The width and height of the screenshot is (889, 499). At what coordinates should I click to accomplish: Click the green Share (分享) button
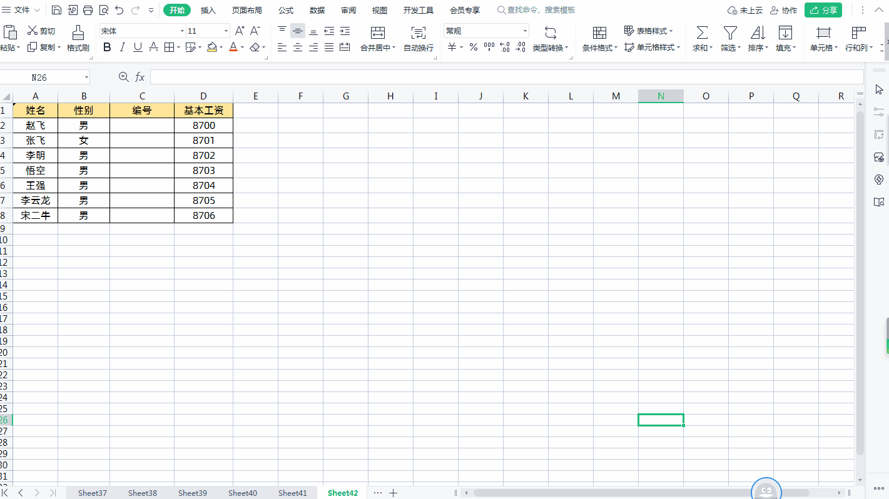pyautogui.click(x=823, y=10)
